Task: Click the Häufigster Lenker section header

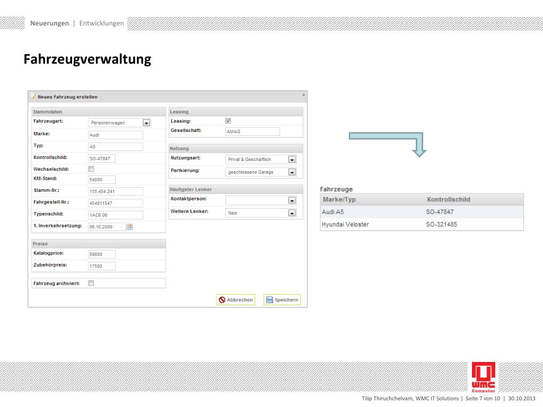Action: tap(236, 189)
